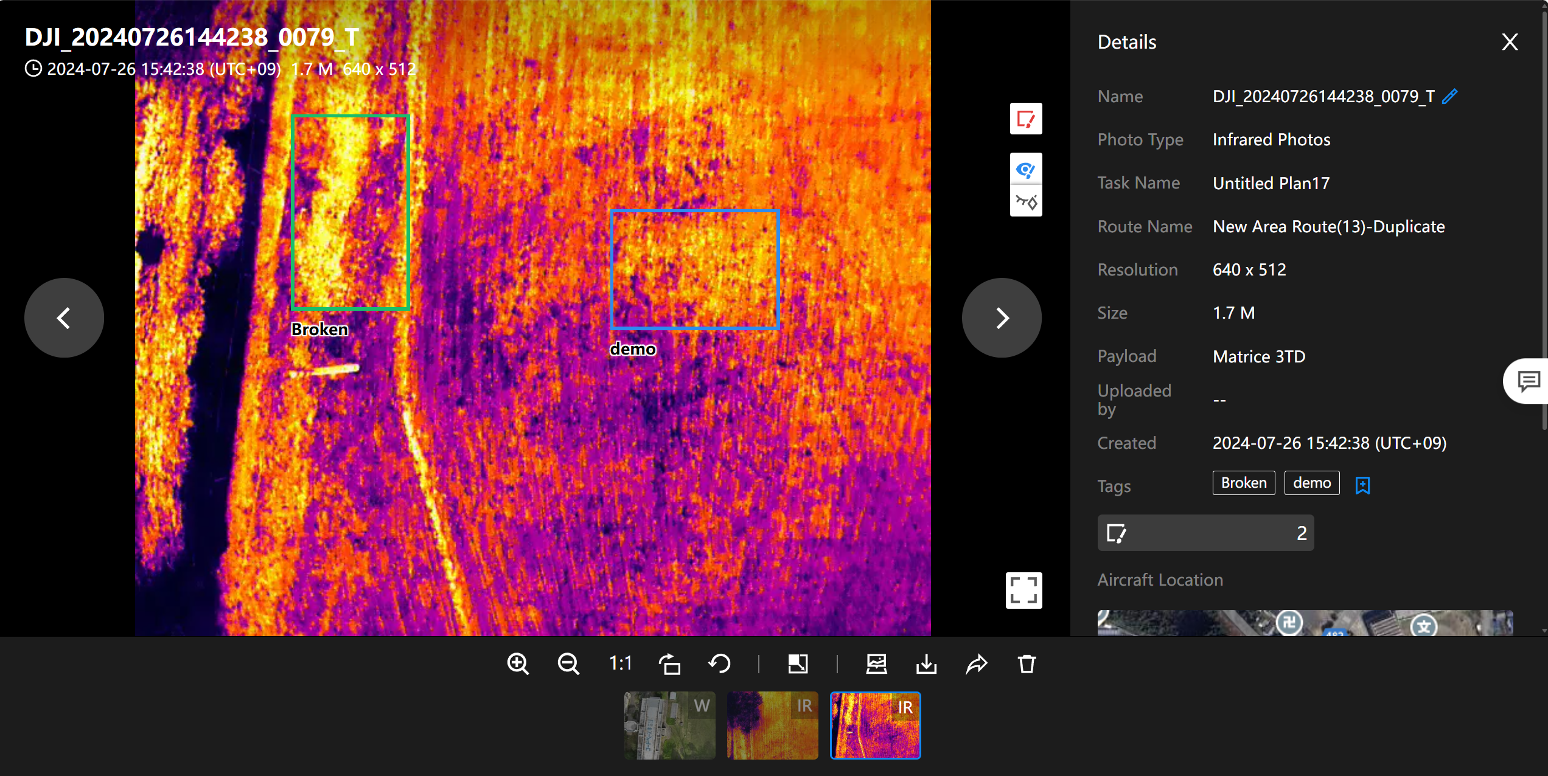Open the comments chat bubble icon

[1528, 381]
